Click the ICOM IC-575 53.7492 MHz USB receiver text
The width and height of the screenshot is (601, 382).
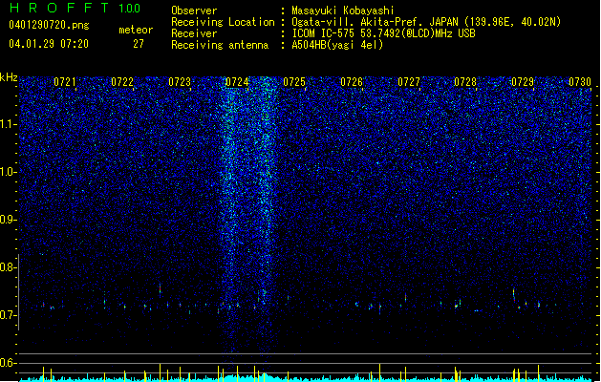[x=383, y=33]
